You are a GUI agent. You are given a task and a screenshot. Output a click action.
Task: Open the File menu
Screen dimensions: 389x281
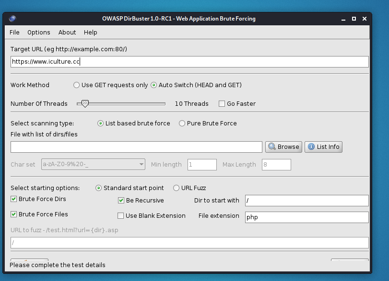click(14, 32)
